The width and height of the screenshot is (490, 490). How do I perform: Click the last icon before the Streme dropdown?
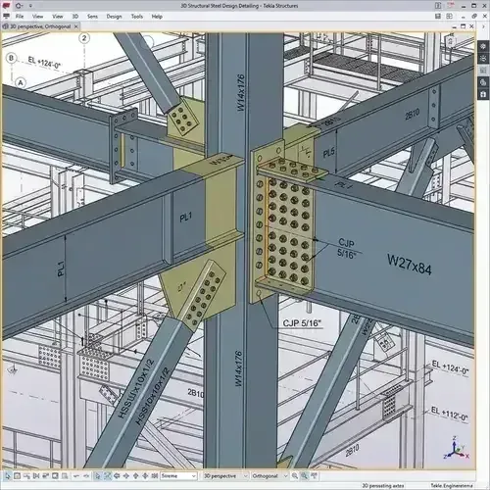(155, 476)
